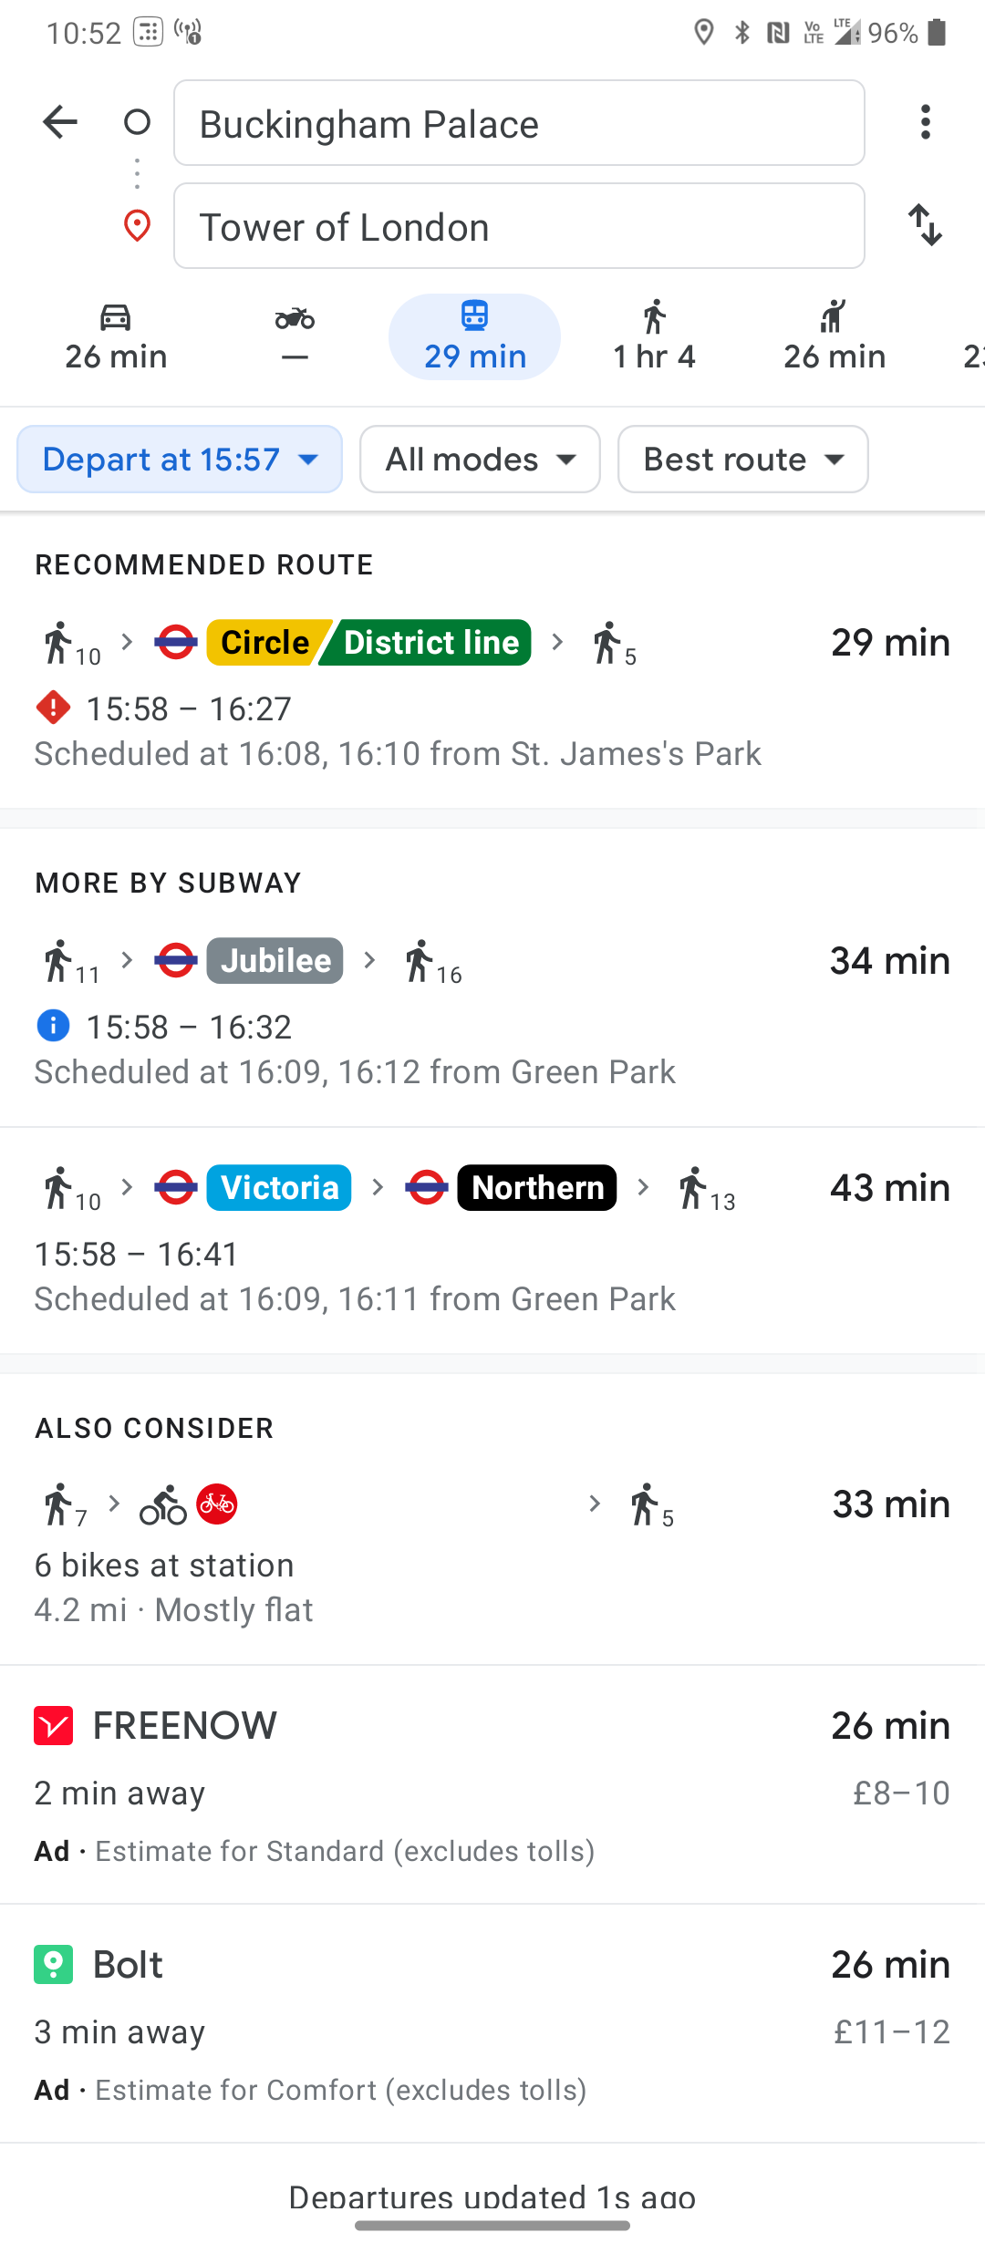Select the driving mode car icon
This screenshot has width=985, height=2243.
116,336
